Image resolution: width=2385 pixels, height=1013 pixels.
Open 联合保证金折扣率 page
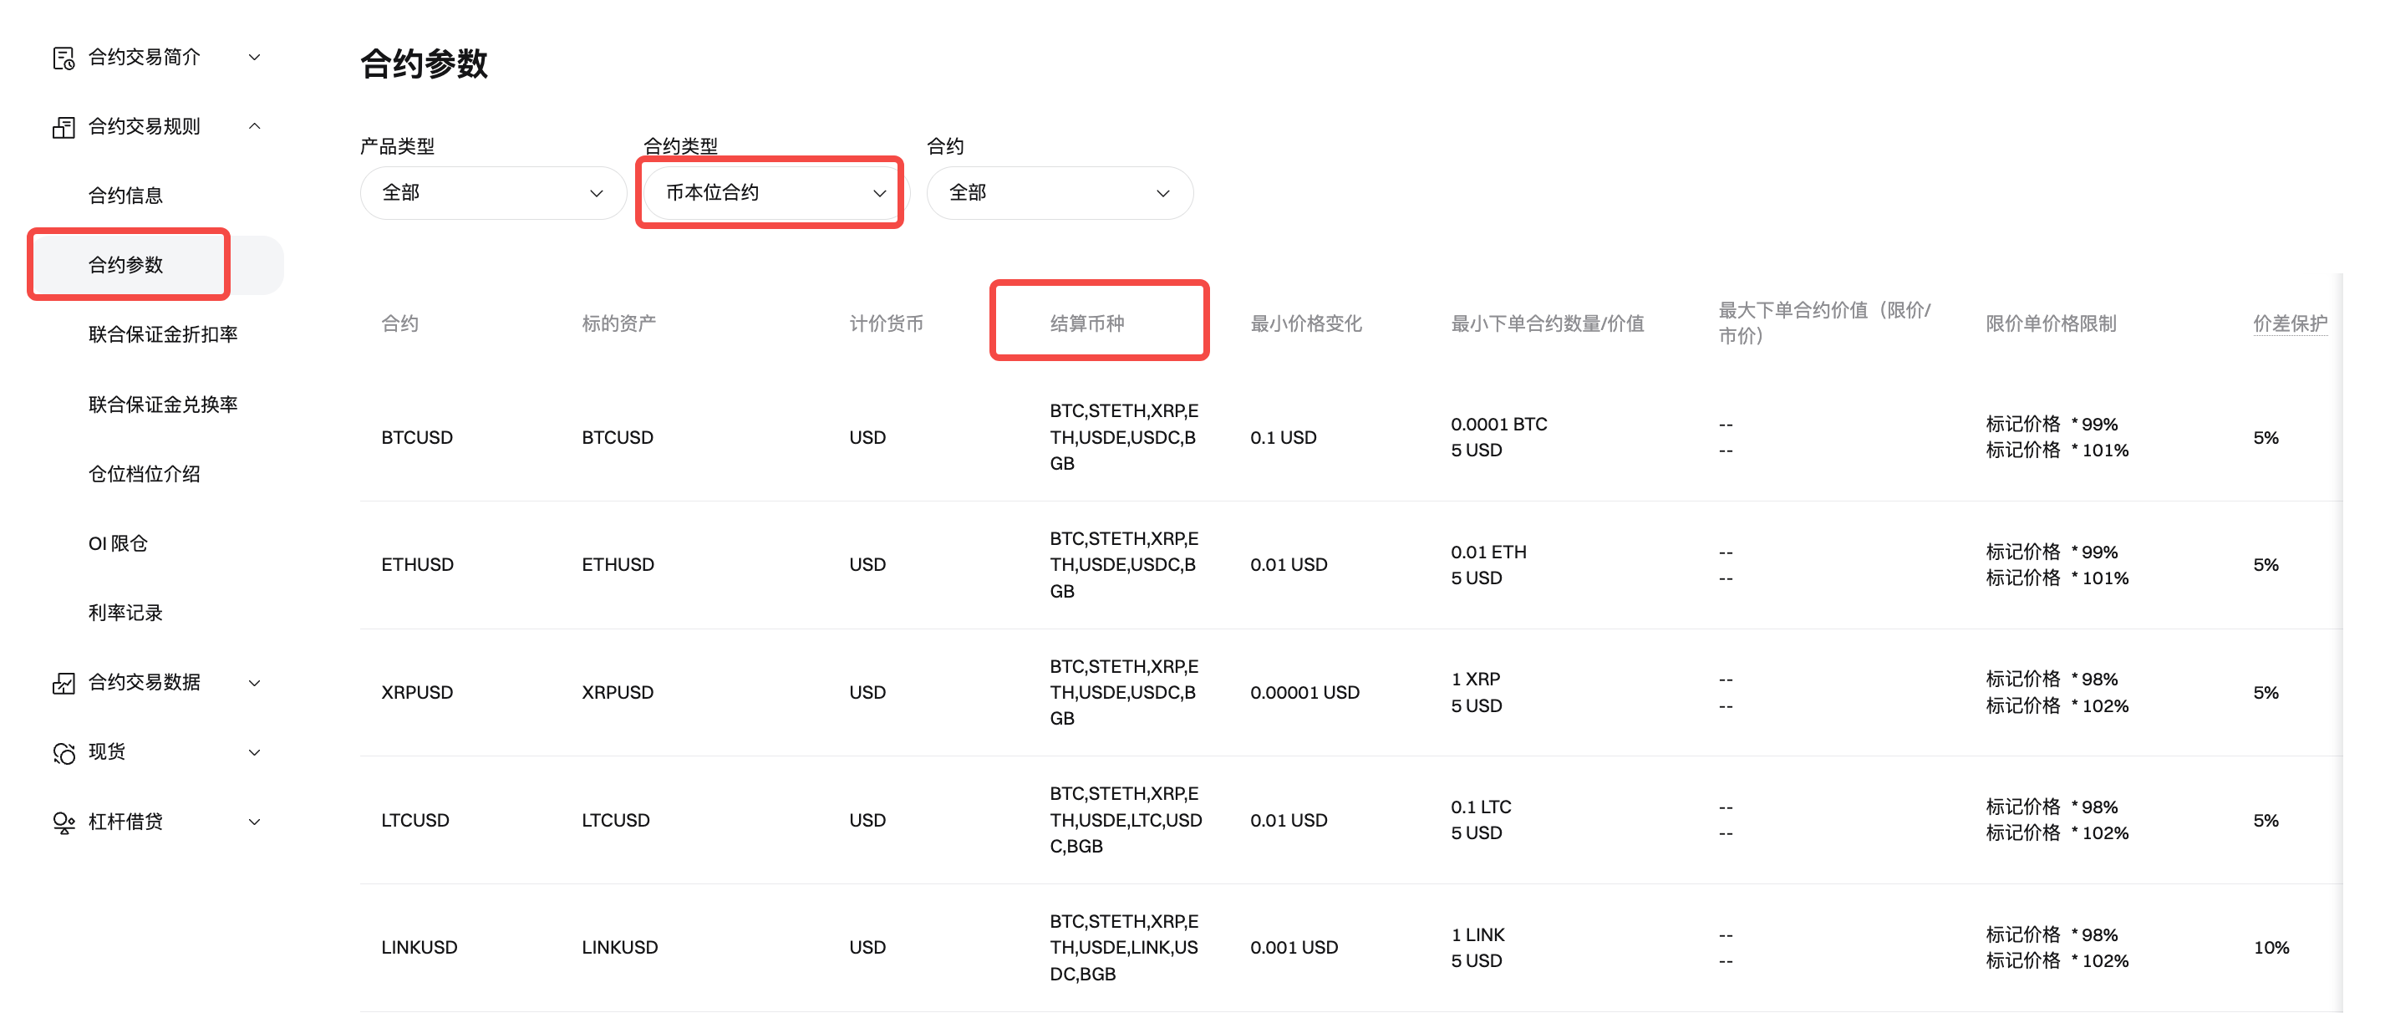click(162, 334)
